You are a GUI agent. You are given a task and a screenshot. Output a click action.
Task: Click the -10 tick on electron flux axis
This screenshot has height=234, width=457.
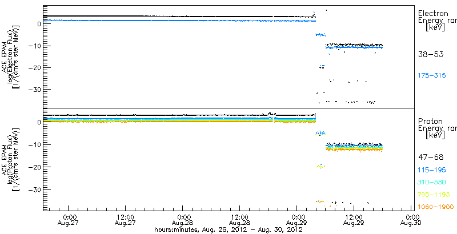34,46
